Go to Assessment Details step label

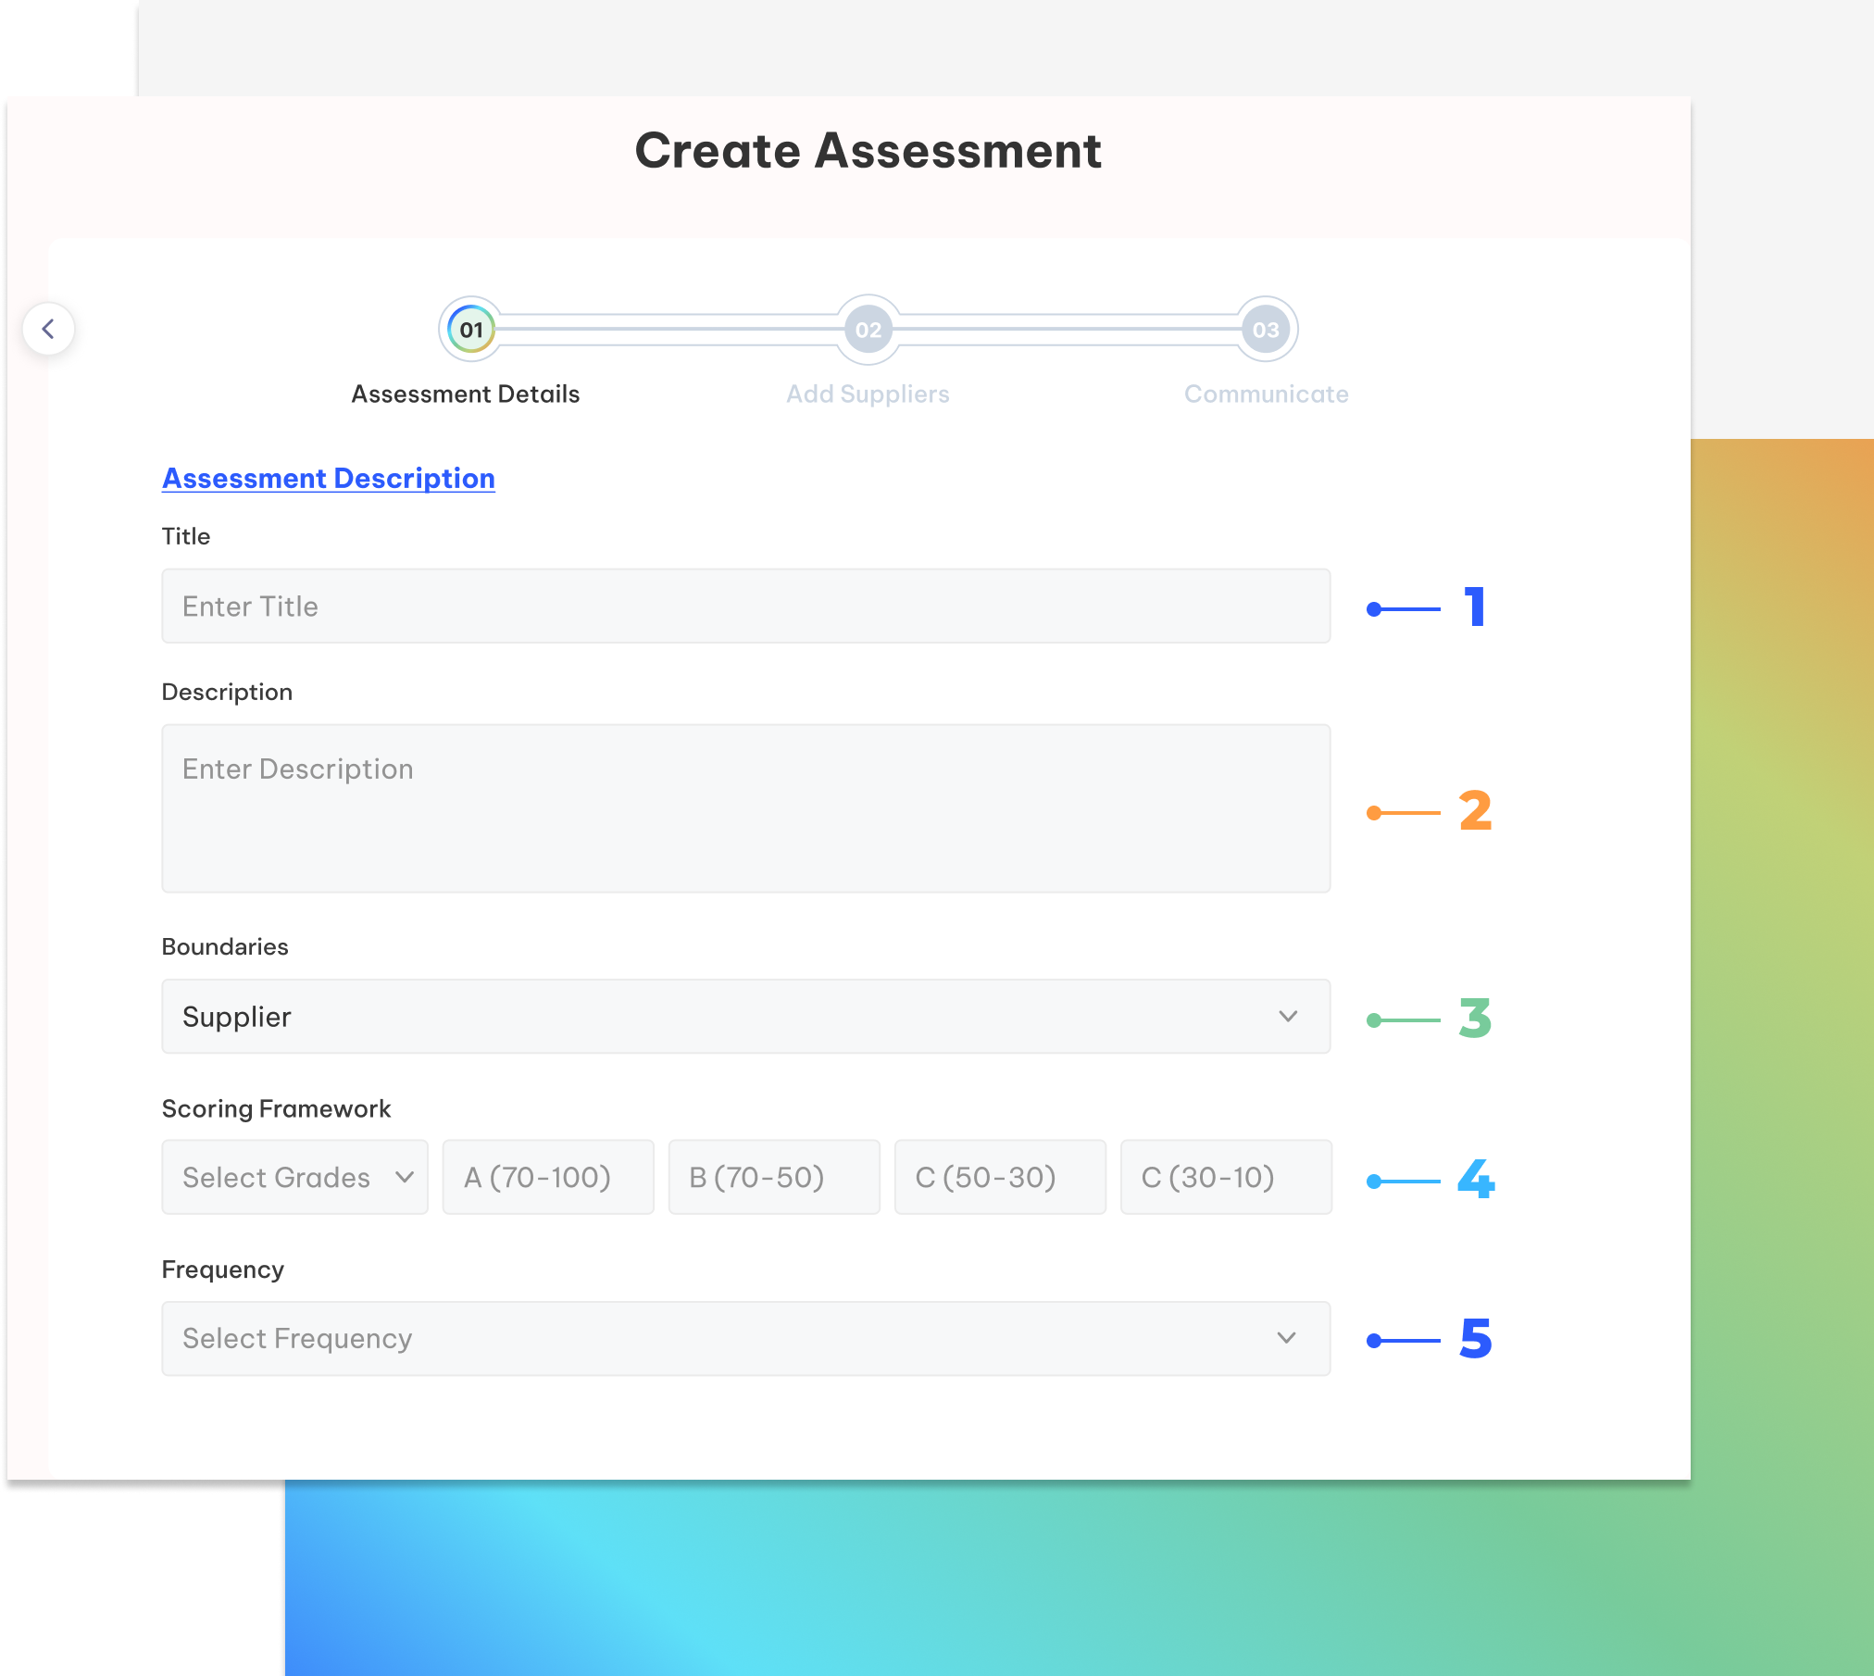[x=465, y=394]
